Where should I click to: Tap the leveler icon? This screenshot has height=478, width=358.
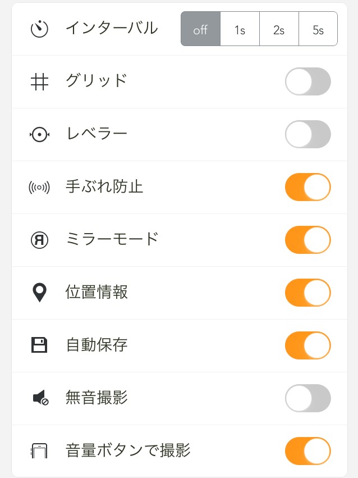point(39,134)
